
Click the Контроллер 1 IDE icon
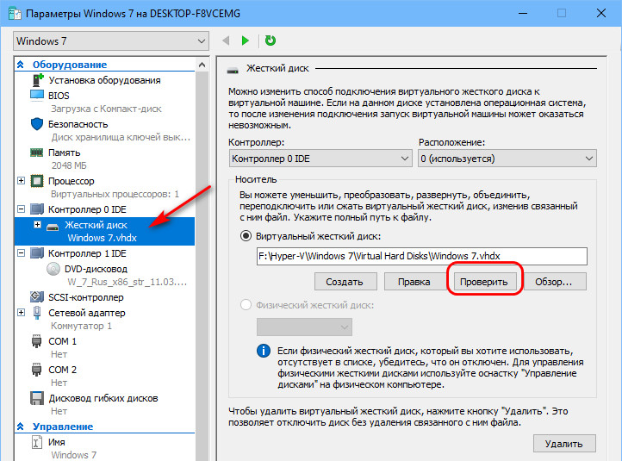coord(37,253)
